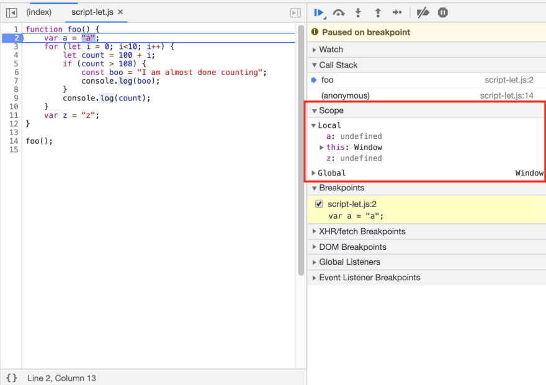Image resolution: width=546 pixels, height=385 pixels.
Task: Click 'Line 2, Column 13' status text
Action: (61, 378)
